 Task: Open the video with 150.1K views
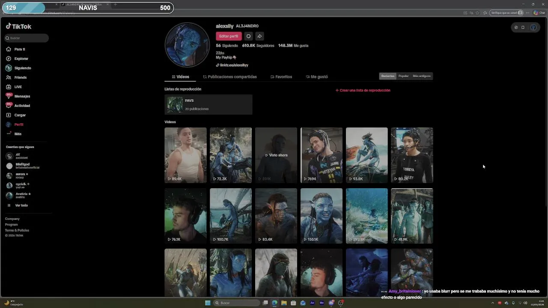click(322, 216)
